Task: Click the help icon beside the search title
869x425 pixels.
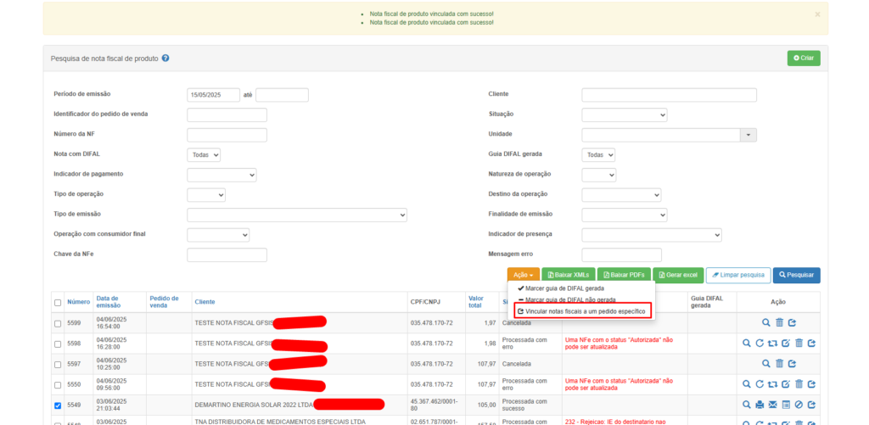Action: pyautogui.click(x=165, y=59)
